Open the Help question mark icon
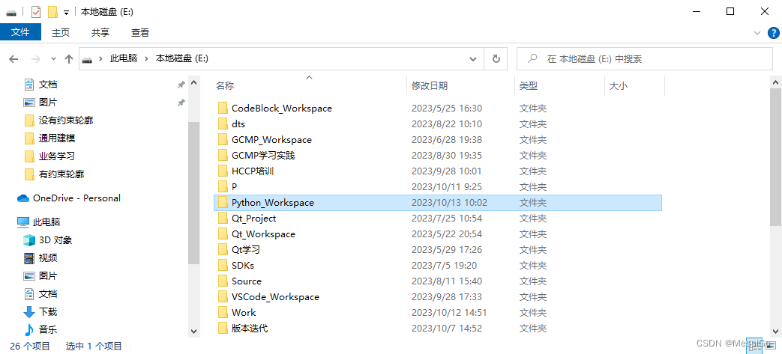Screen dimensions: 782x354 point(772,32)
